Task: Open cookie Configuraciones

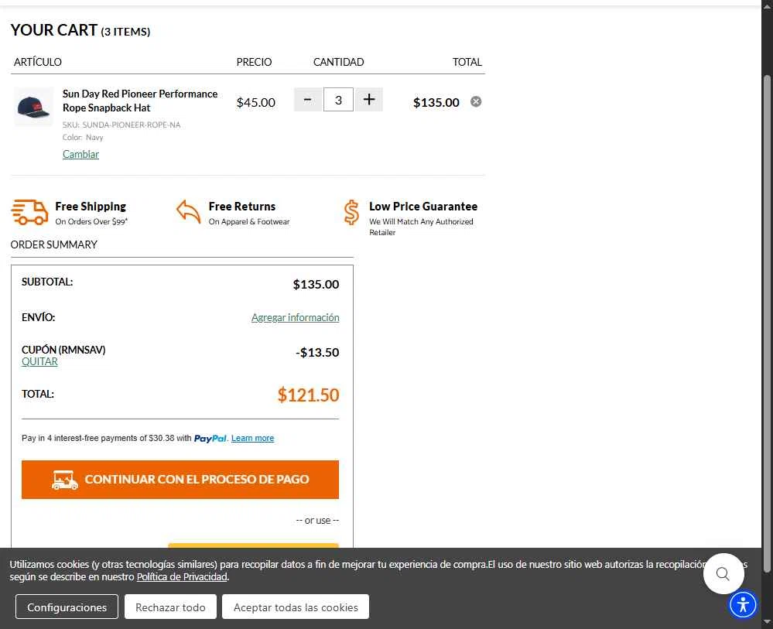Action: (67, 607)
